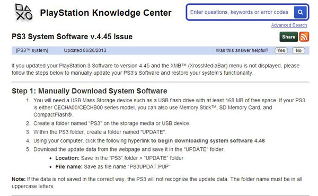Screen dimensions: 318x196
Task: Click step 5 text about downloading update data
Action: pos(129,149)
